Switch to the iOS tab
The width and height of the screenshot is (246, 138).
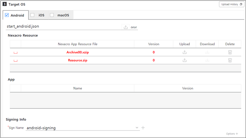pos(42,15)
